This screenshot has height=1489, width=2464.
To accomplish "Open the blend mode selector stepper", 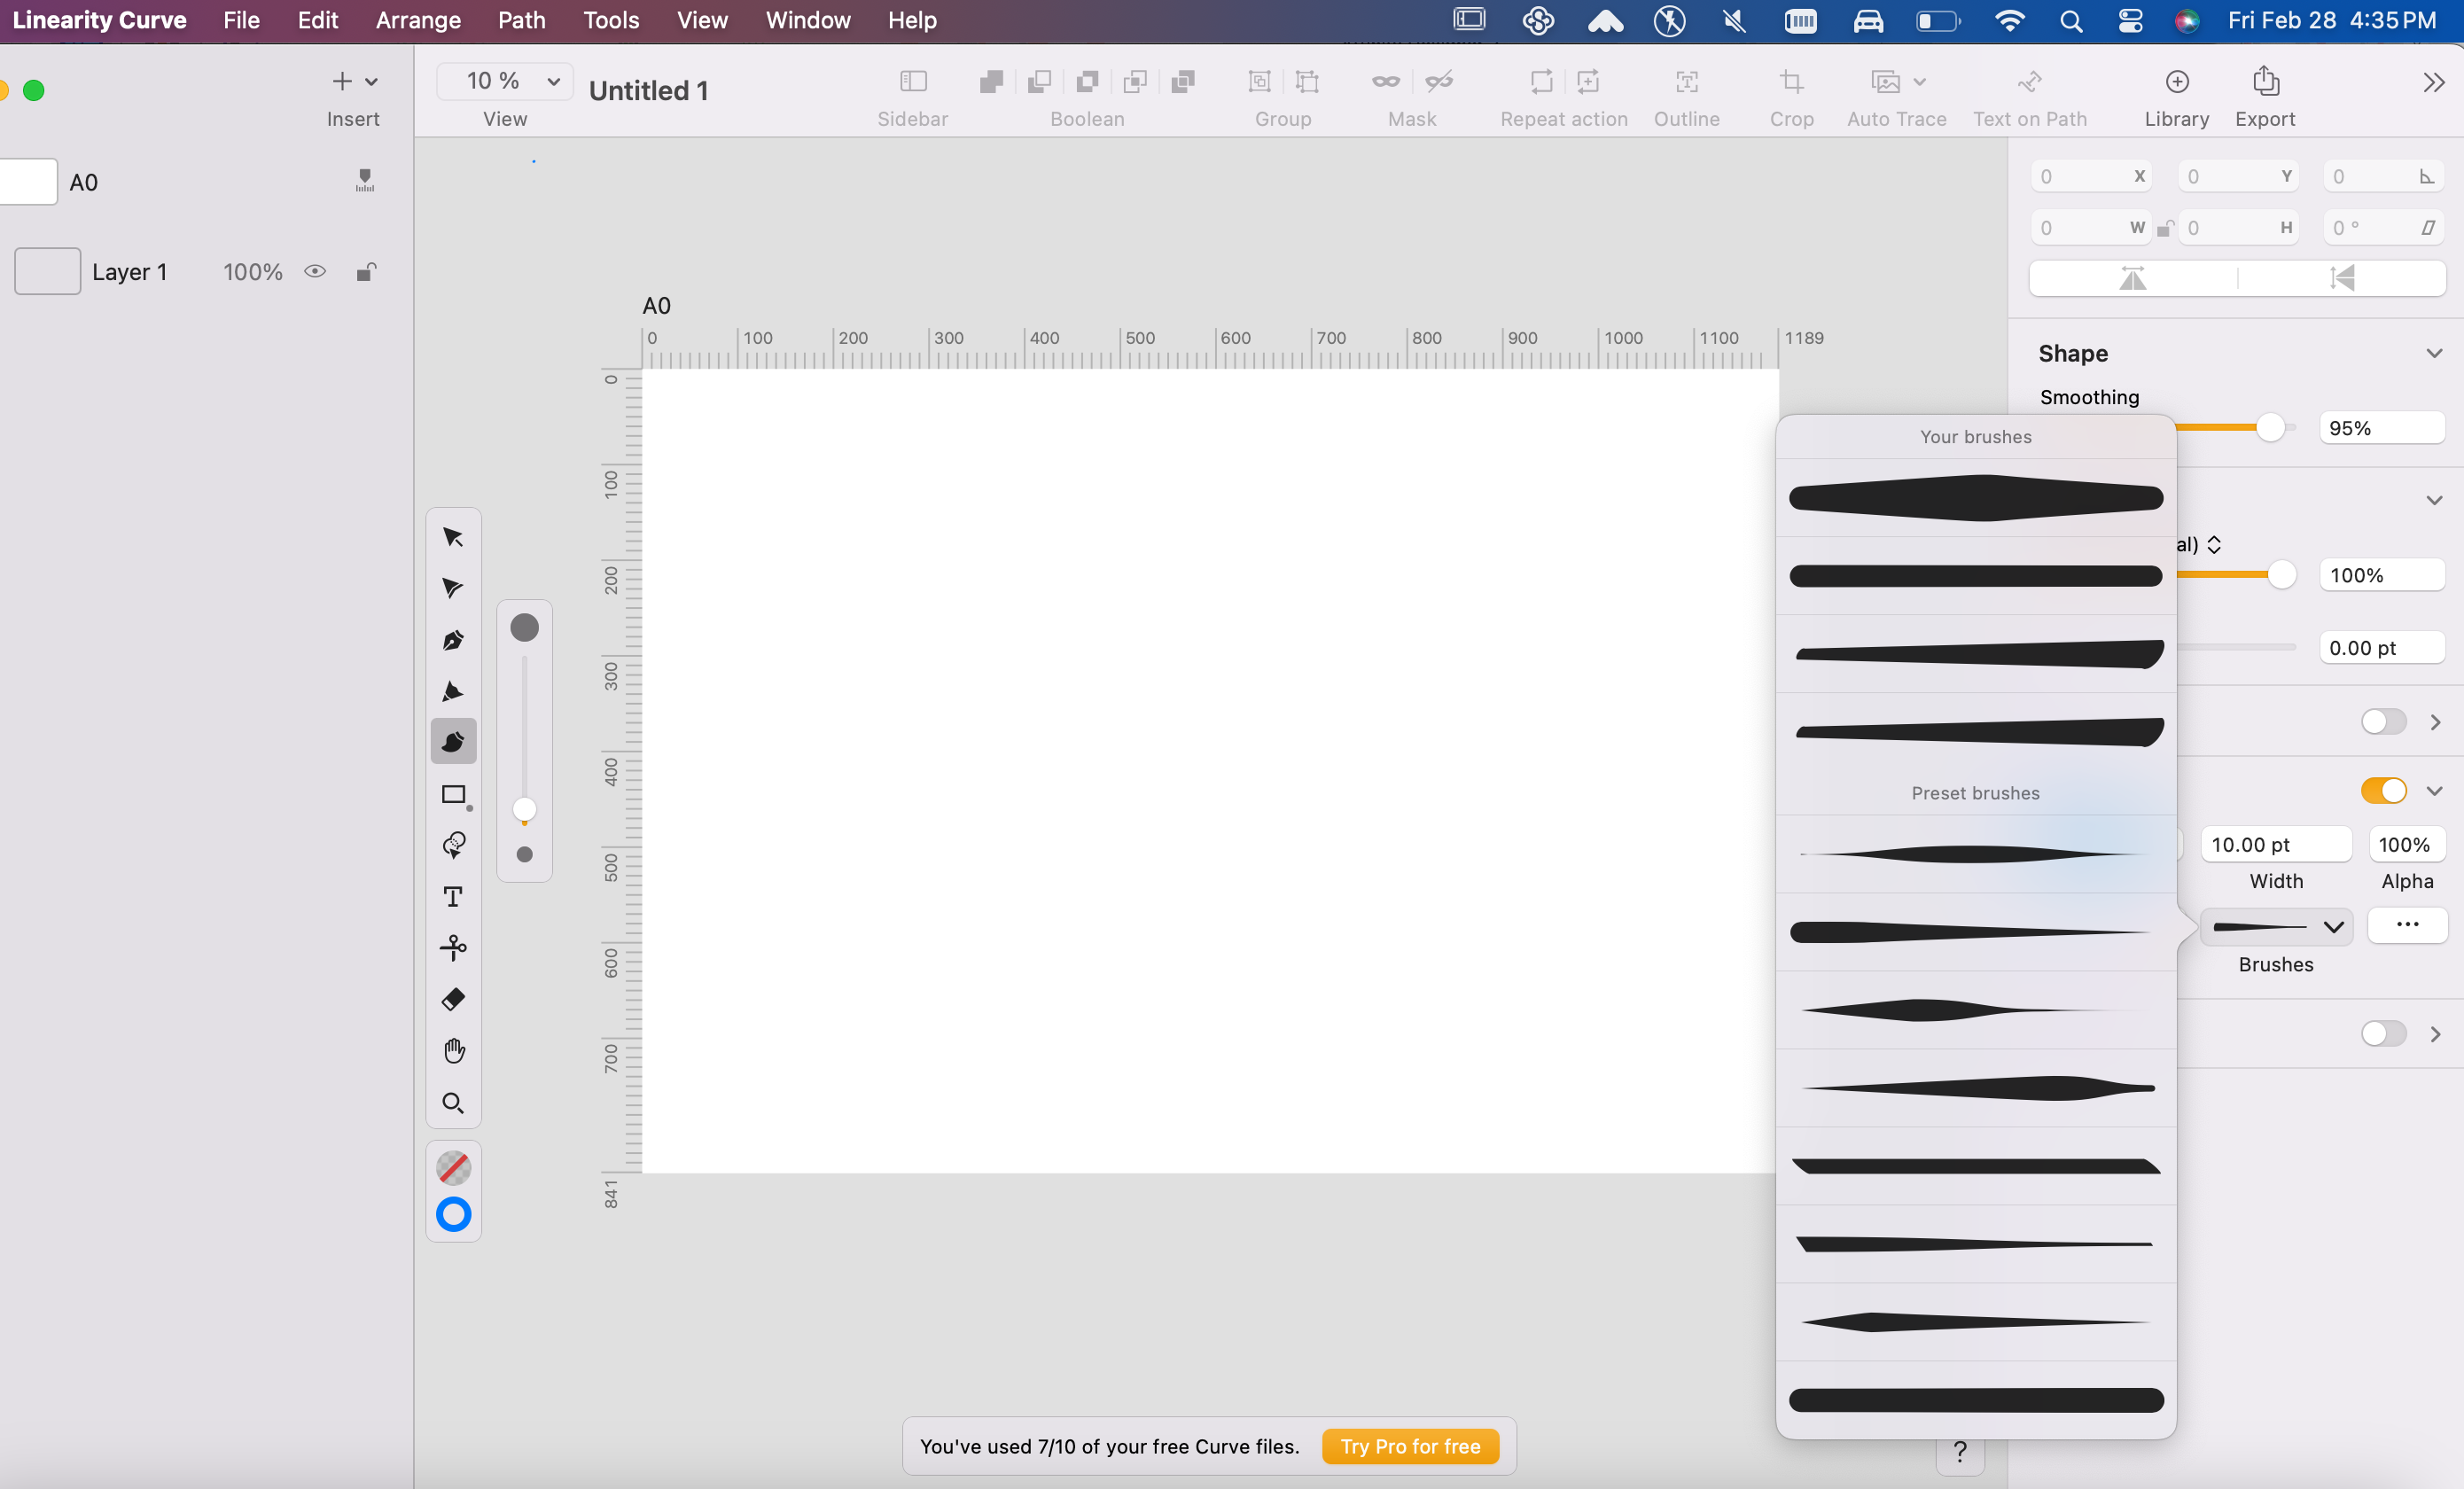I will (2213, 545).
